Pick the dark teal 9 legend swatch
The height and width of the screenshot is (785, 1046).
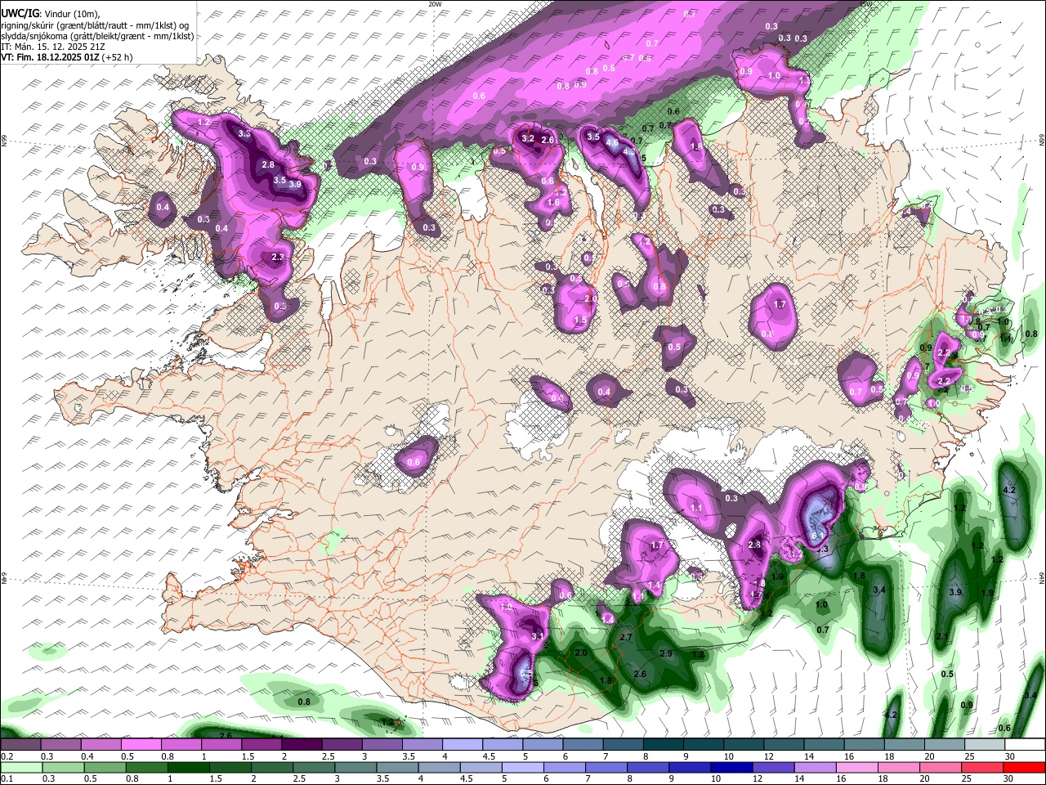pyautogui.click(x=704, y=745)
